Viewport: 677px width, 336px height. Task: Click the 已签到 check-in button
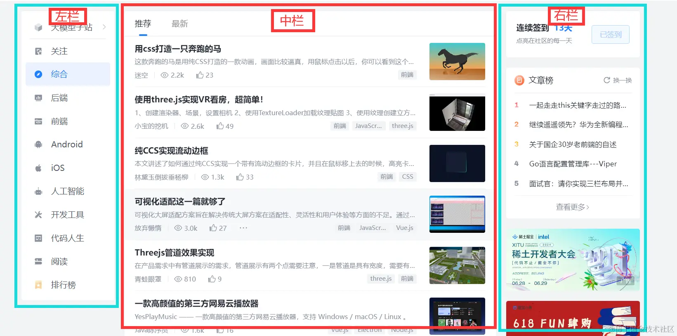611,35
